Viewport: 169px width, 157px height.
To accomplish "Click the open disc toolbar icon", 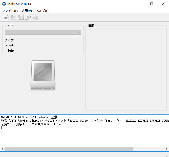I will point(13,17).
